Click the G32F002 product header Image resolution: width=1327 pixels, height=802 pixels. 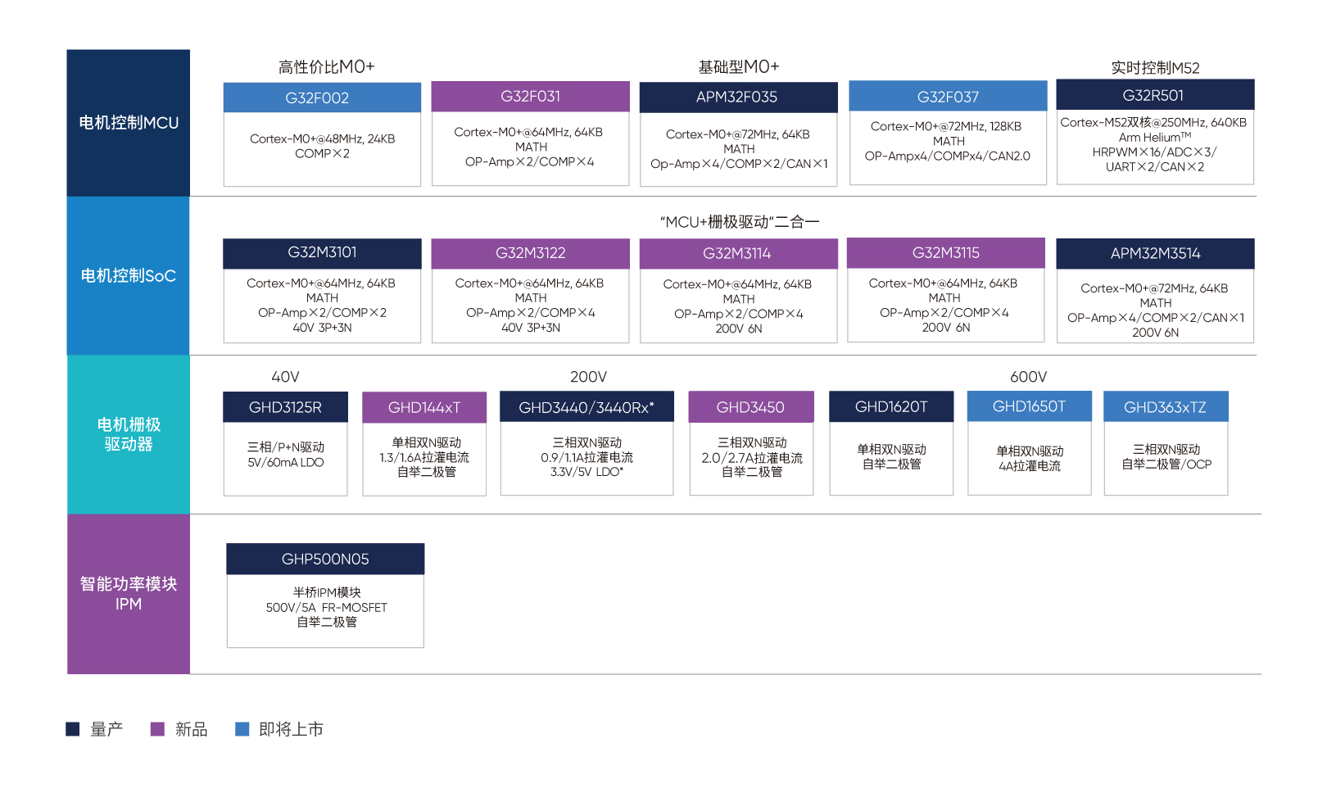pyautogui.click(x=322, y=98)
